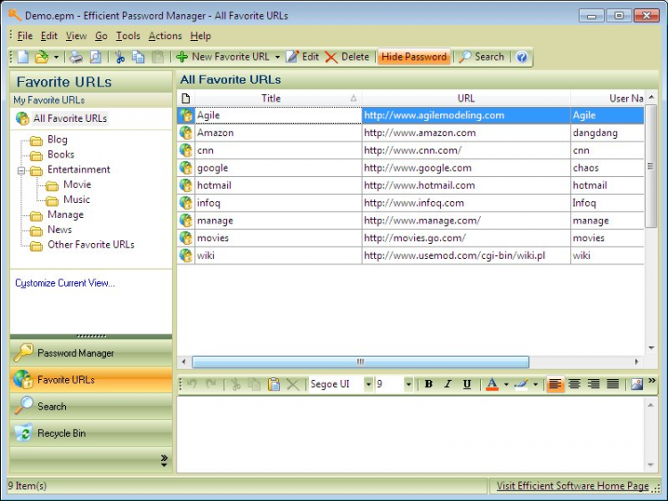Screen dimensions: 668x501
Task: Click the Print icon in the toolbar
Action: (x=77, y=57)
